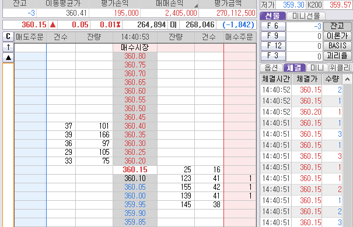Click price 360.75 in the order ladder

135,65
